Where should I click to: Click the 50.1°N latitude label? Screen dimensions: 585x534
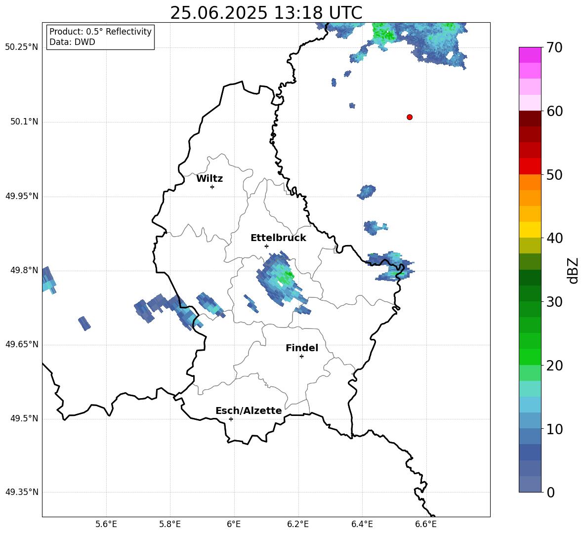point(24,122)
